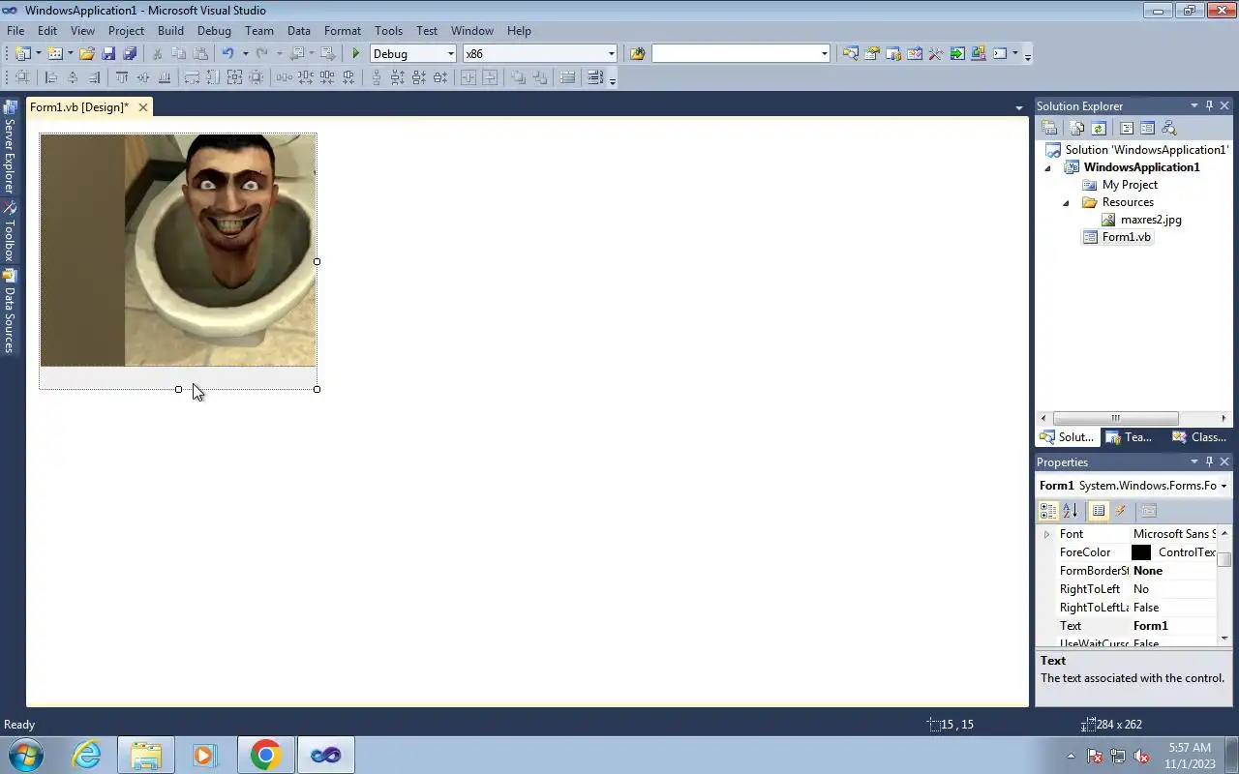Open the Form1 object selector dropdown

click(1224, 486)
